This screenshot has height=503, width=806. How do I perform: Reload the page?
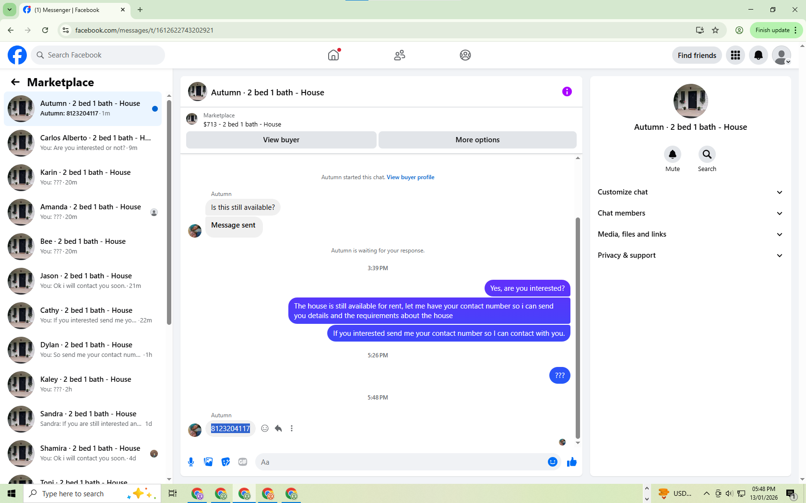coord(45,30)
